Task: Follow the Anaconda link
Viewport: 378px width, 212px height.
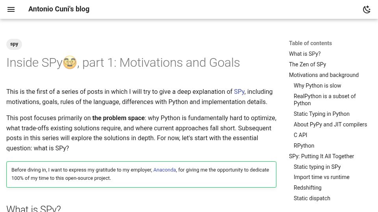Action: [165, 170]
